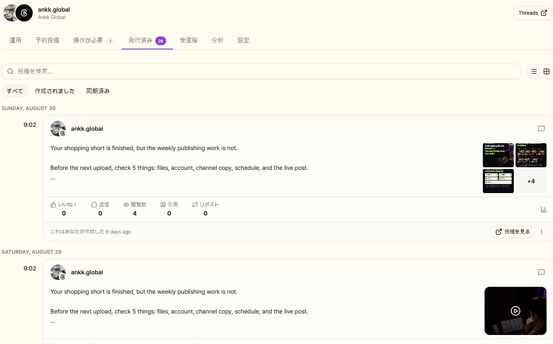Click author avatar on August 29 post

[x=58, y=272]
